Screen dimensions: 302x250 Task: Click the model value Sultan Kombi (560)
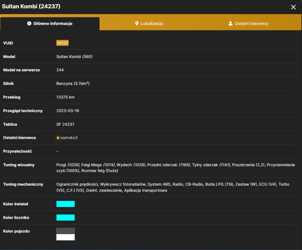point(75,57)
